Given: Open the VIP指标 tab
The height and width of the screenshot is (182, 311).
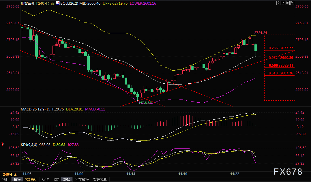Looking at the screenshot, I should coord(31,179).
